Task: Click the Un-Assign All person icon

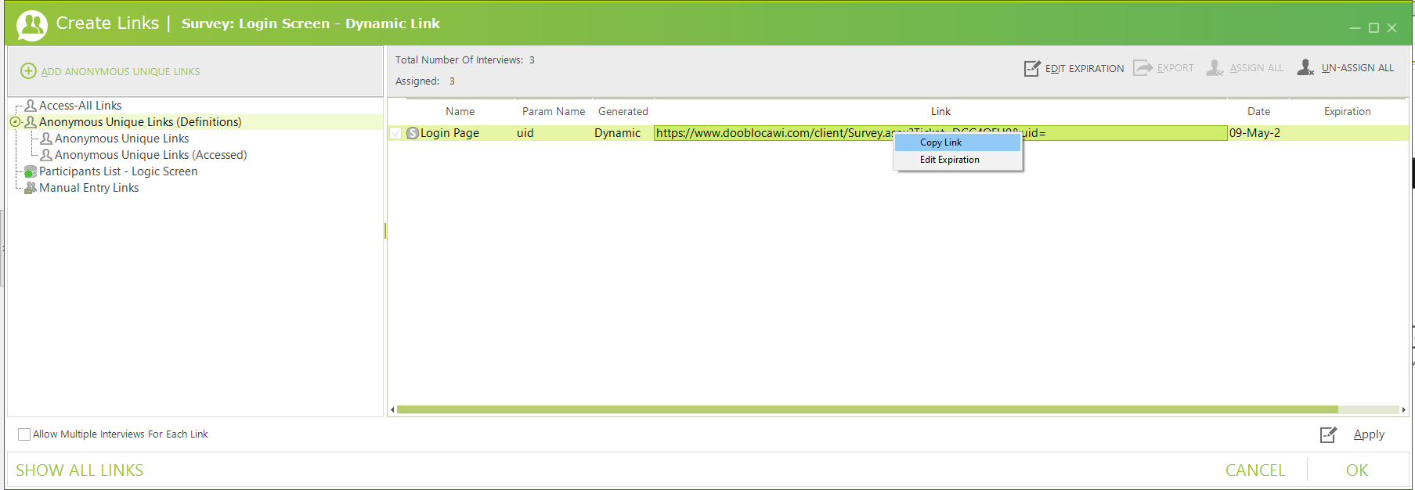Action: point(1305,68)
